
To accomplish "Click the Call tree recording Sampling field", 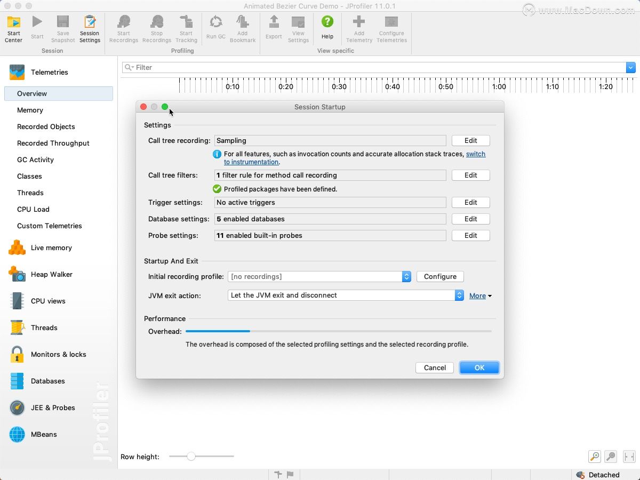I will [x=330, y=140].
